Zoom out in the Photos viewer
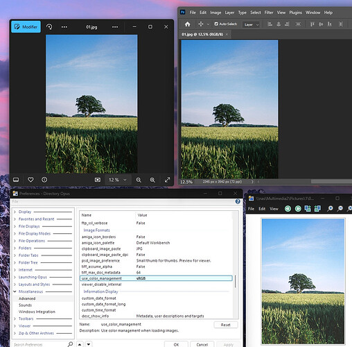Image resolution: width=352 pixels, height=347 pixels. pos(139,180)
